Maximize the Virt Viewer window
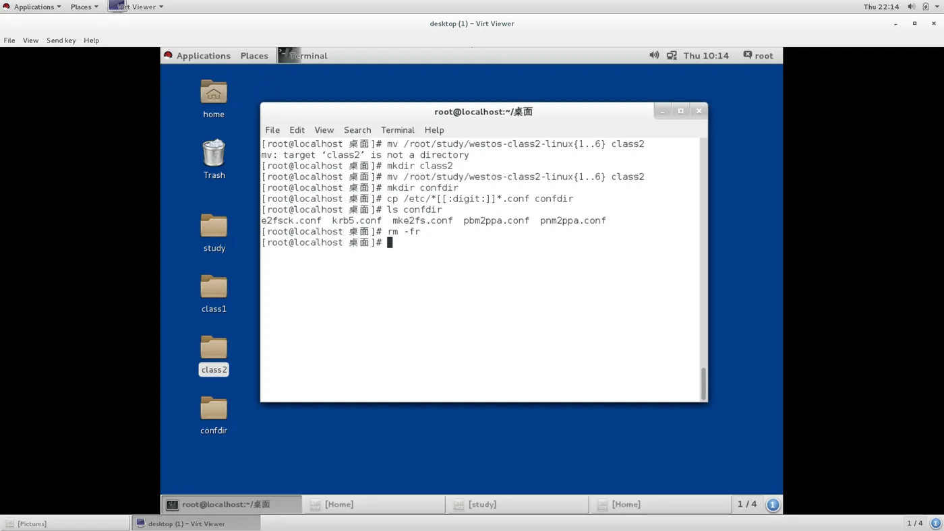This screenshot has width=944, height=531. coord(914,24)
